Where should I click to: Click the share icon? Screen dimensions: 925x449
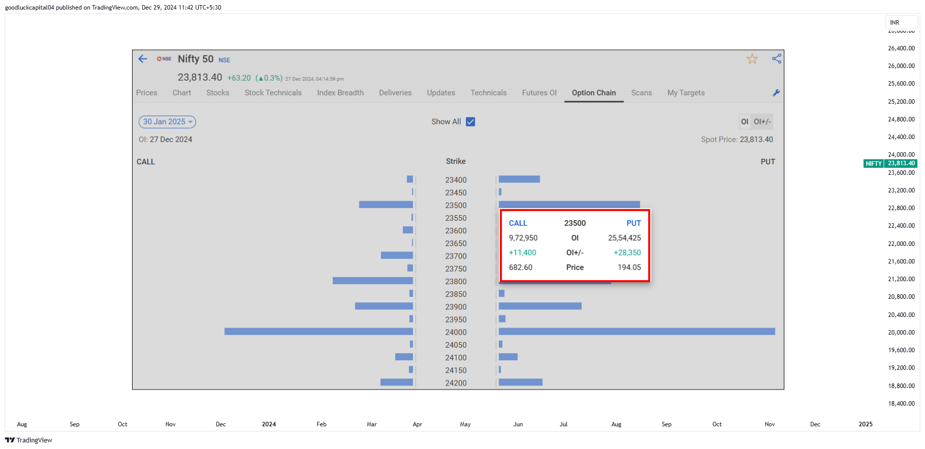[x=776, y=58]
